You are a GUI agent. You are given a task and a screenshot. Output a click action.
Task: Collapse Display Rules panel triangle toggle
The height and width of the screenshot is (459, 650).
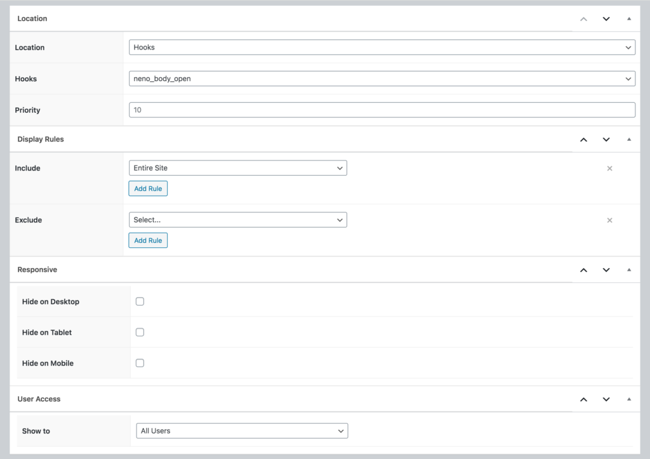pos(629,139)
